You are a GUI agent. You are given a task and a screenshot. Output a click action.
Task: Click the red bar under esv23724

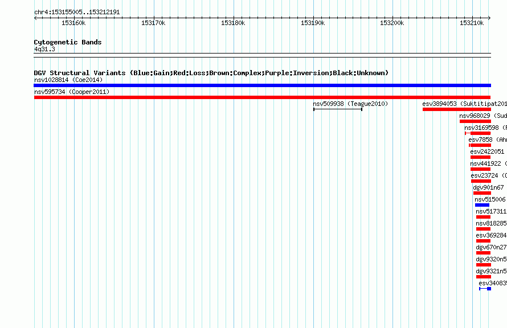pos(481,181)
